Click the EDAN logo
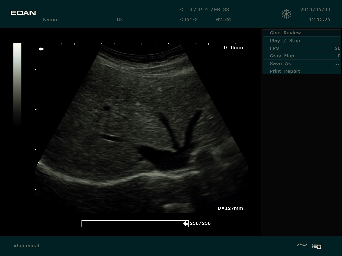 [x=23, y=13]
